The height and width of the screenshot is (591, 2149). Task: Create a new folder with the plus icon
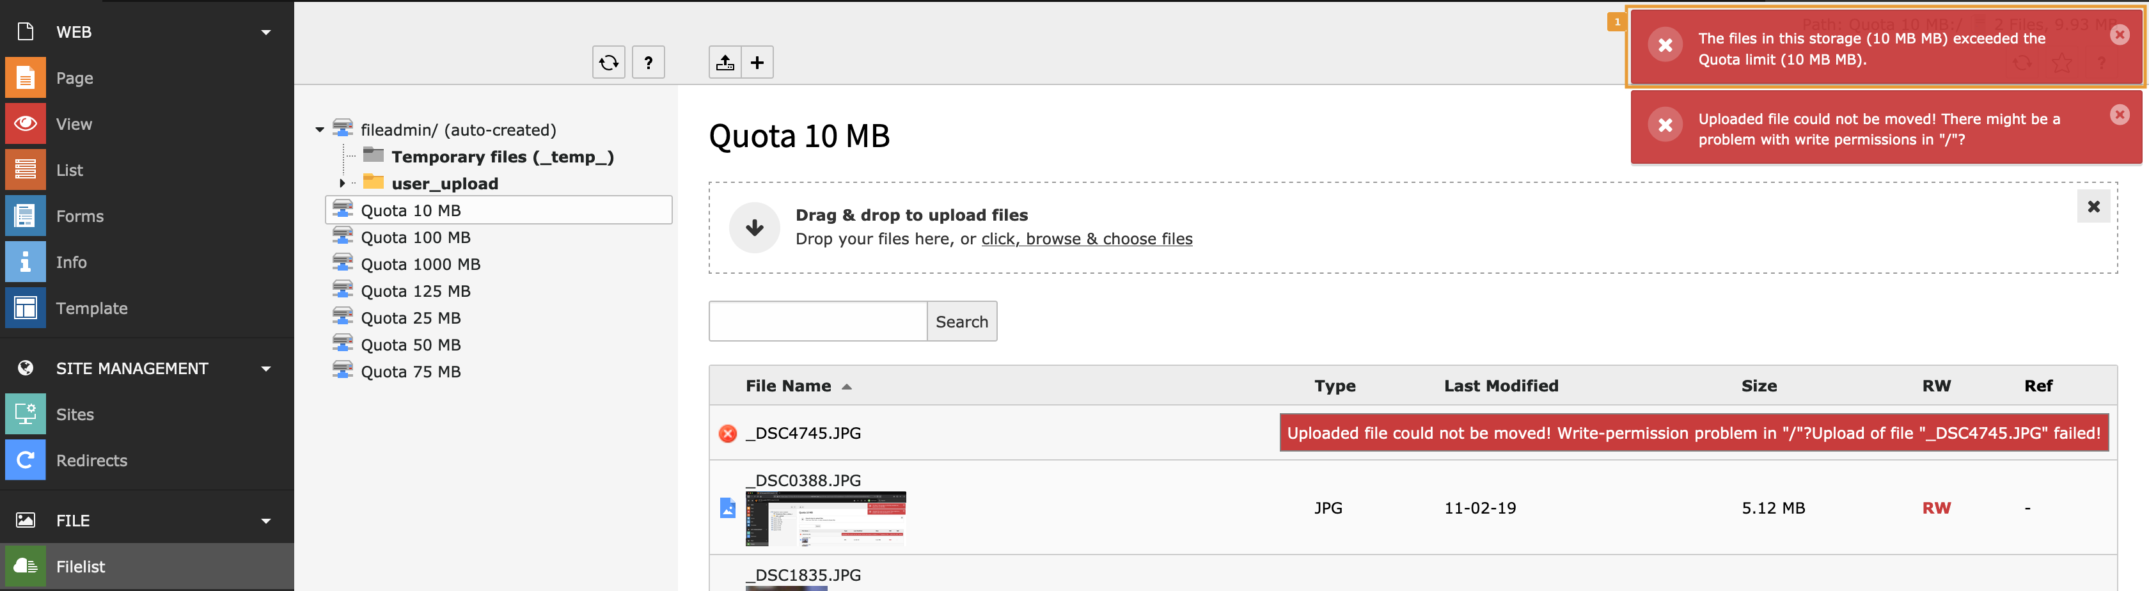coord(757,62)
